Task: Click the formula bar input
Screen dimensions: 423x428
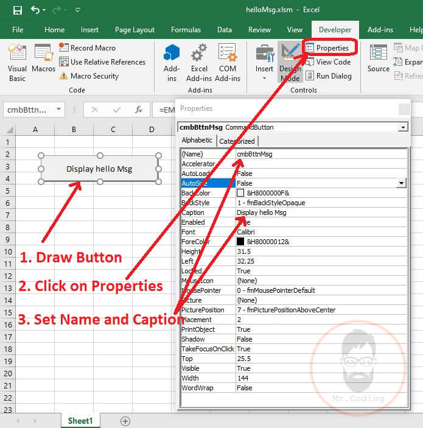Action: pos(164,110)
